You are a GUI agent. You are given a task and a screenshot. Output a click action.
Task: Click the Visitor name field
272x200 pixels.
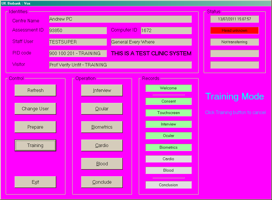(120, 65)
